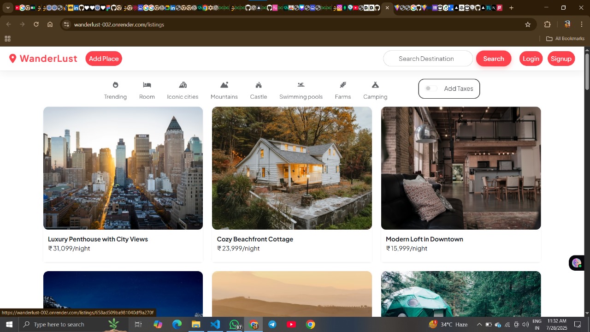Bookmark this page with the star
The width and height of the screenshot is (590, 332).
528,24
